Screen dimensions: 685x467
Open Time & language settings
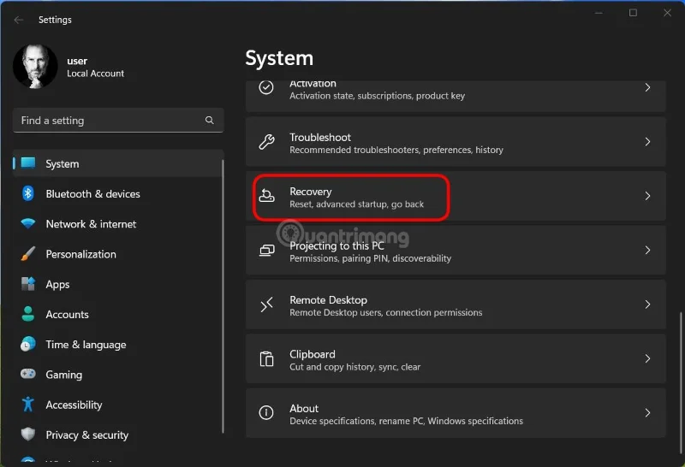(x=118, y=345)
